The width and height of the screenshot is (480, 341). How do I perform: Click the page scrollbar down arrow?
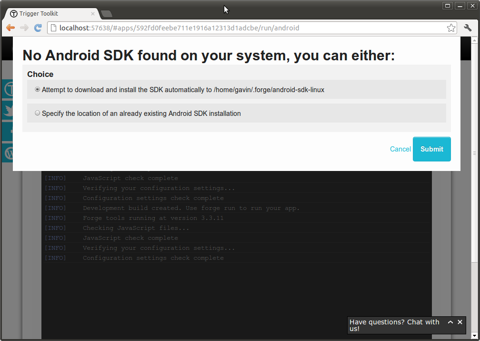click(474, 336)
